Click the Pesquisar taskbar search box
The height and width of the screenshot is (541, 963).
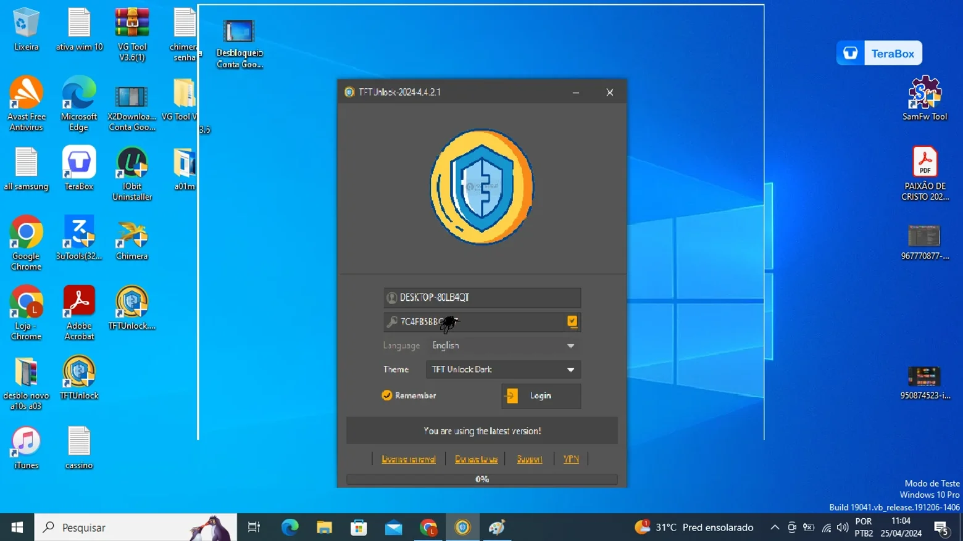136,527
